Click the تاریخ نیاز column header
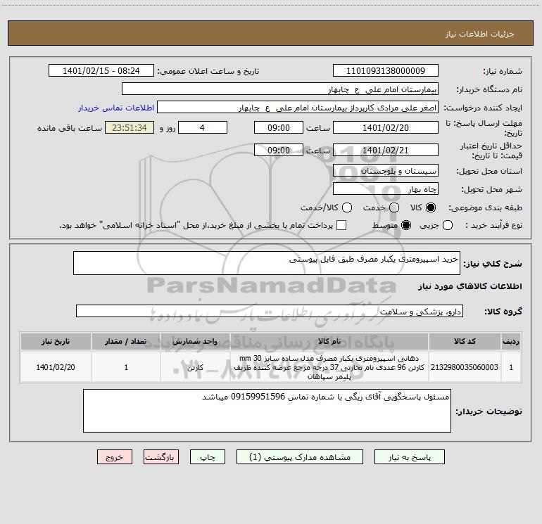Viewport: 542px width, 524px height. [56, 341]
